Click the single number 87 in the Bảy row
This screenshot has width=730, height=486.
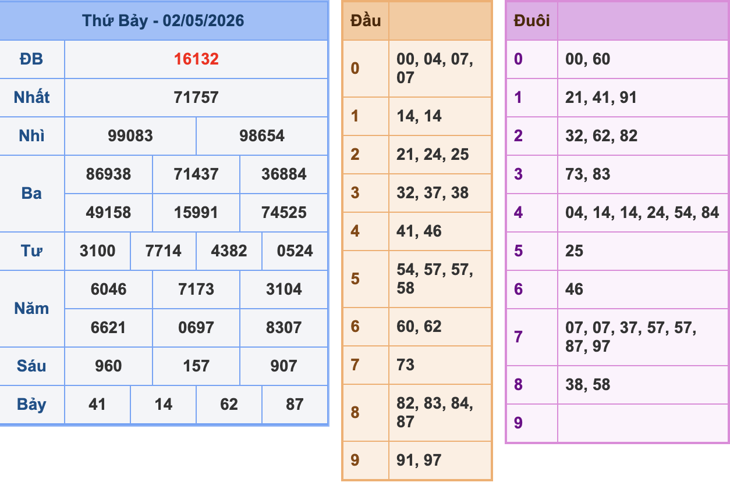pos(295,405)
